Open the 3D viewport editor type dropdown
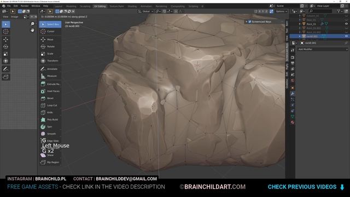 pyautogui.click(x=43, y=11)
